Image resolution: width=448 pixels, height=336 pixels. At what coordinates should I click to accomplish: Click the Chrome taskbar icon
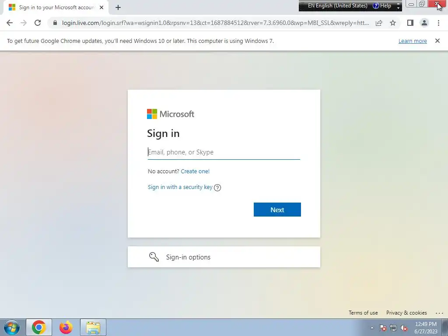tap(39, 327)
